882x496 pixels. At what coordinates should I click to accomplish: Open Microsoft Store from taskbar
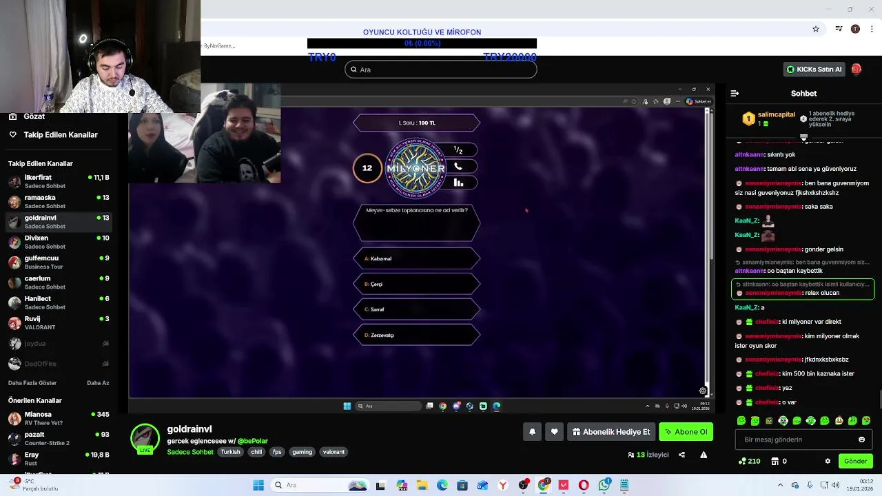click(x=462, y=486)
